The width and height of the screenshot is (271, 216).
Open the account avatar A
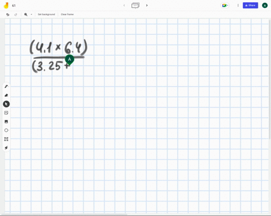265,6
